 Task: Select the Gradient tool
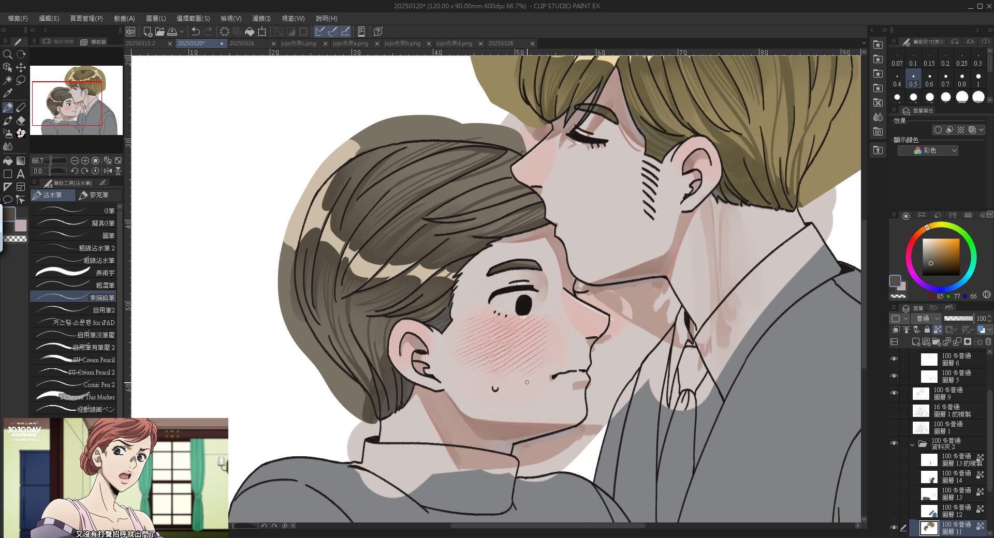coord(21,161)
